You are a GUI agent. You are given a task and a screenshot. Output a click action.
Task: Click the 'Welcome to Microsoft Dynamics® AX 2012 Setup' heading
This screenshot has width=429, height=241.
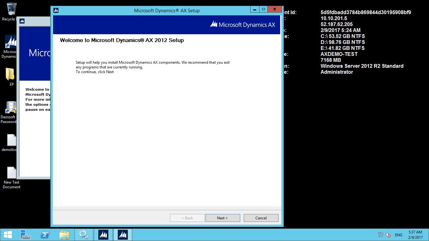pos(122,40)
